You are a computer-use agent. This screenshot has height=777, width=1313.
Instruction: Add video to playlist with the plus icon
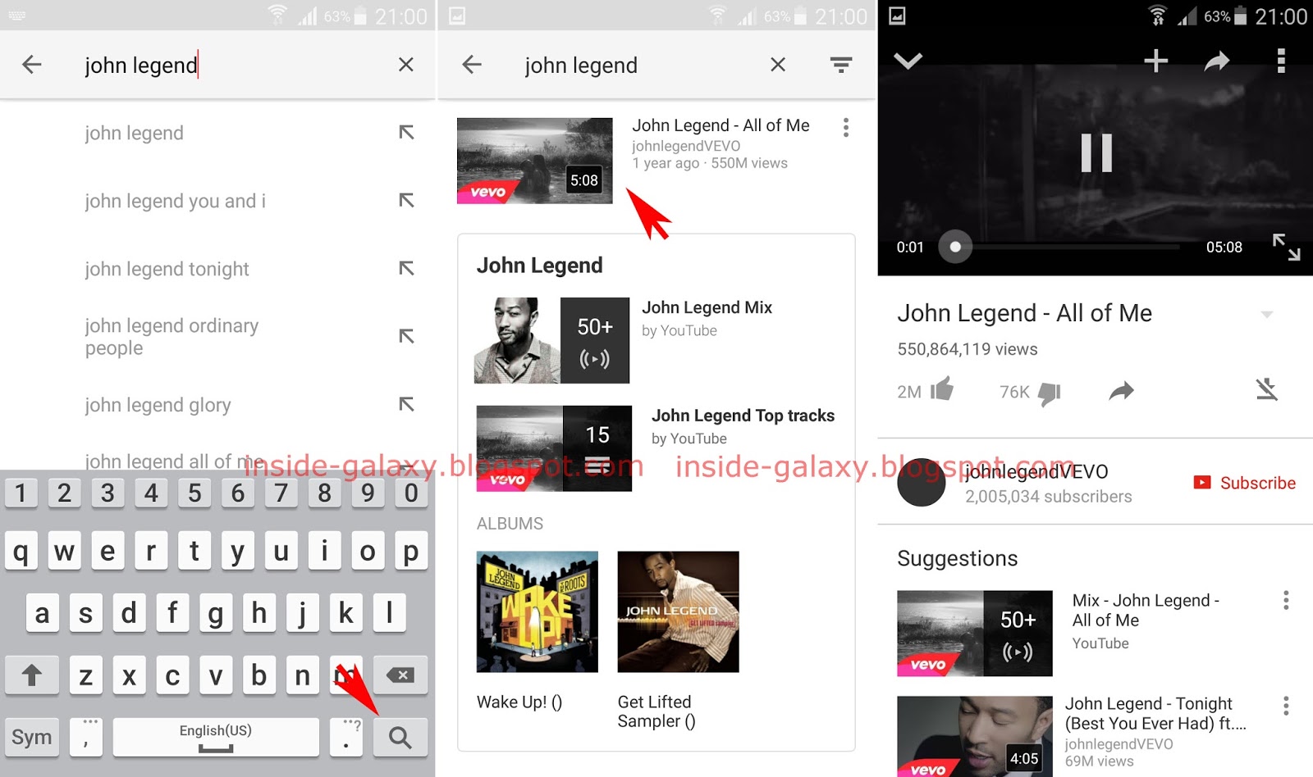pos(1155,61)
